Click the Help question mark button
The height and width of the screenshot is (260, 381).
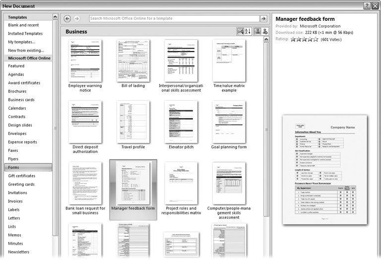point(367,6)
